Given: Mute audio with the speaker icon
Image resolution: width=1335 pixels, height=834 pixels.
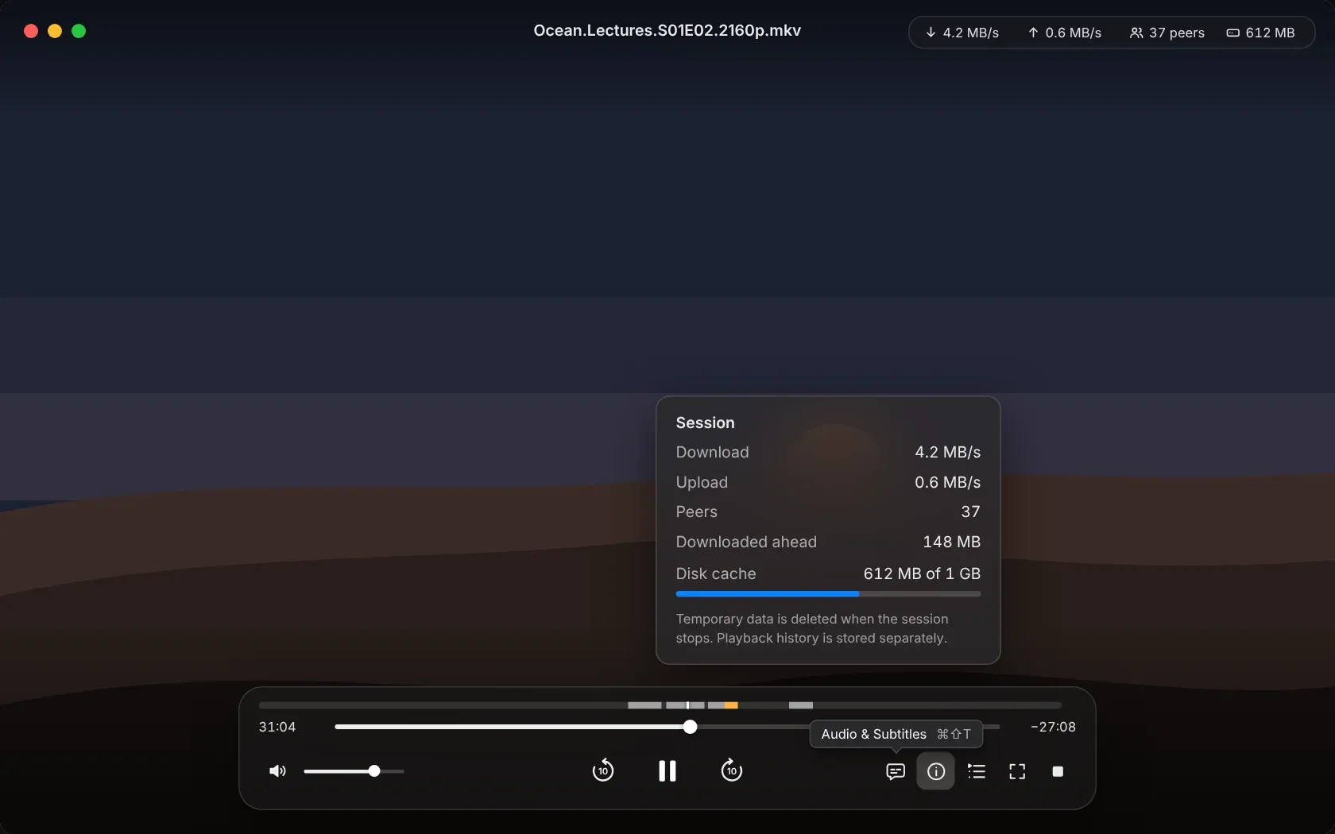Looking at the screenshot, I should pos(277,771).
